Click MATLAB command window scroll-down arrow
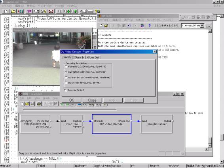224x168 pixels. coord(210,145)
